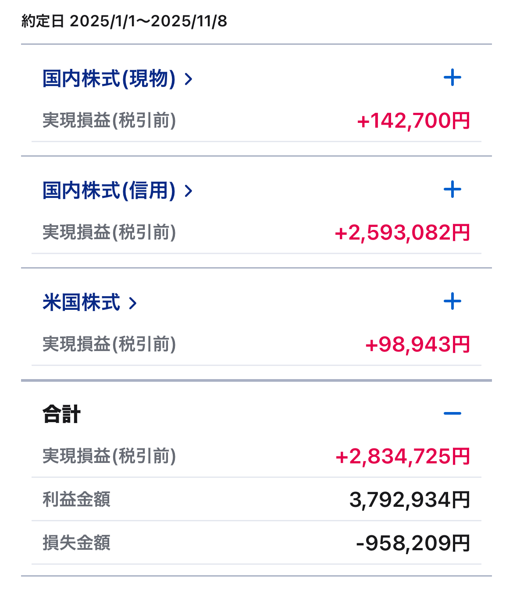Open the 国内株式(現物) detail link
Screen dimensions: 513x595
(x=109, y=79)
